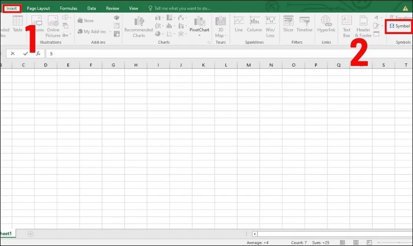The width and height of the screenshot is (413, 246).
Task: Click the Count: 7 status text
Action: click(x=299, y=243)
